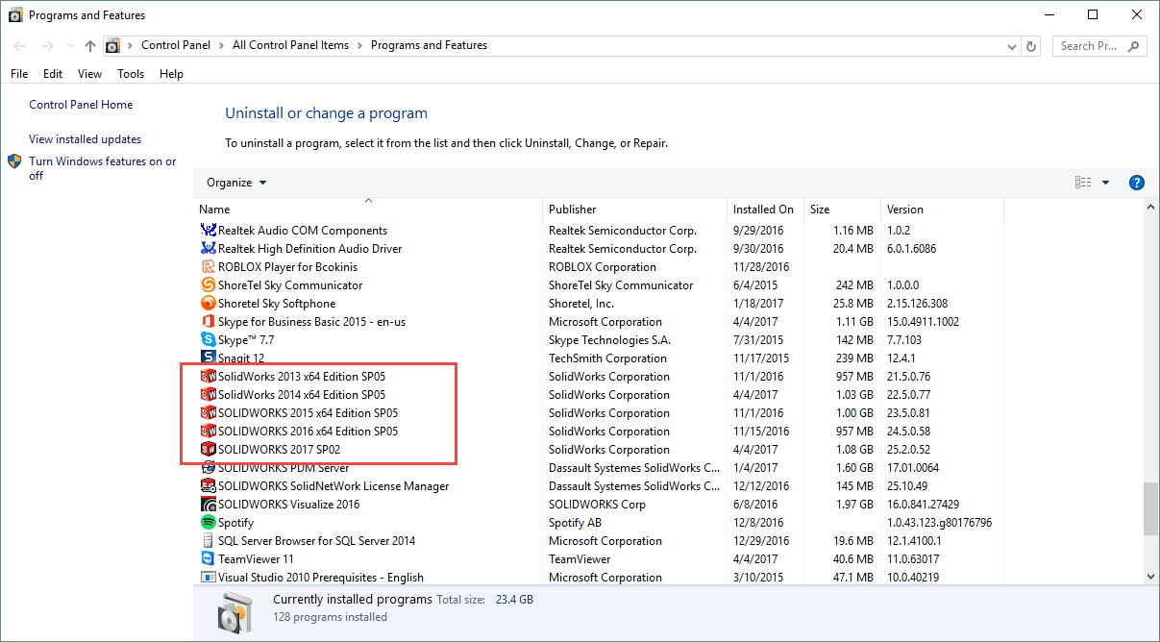The height and width of the screenshot is (642, 1160).
Task: Navigate to Control Panel in breadcrumb
Action: tap(176, 46)
